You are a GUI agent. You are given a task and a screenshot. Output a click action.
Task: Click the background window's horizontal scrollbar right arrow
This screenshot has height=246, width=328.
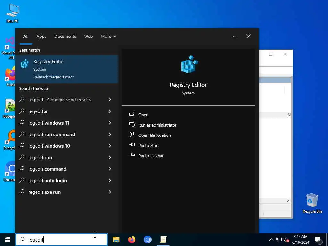point(288,201)
